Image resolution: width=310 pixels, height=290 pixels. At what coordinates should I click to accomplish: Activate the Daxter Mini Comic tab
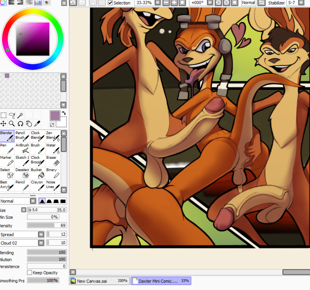161,280
